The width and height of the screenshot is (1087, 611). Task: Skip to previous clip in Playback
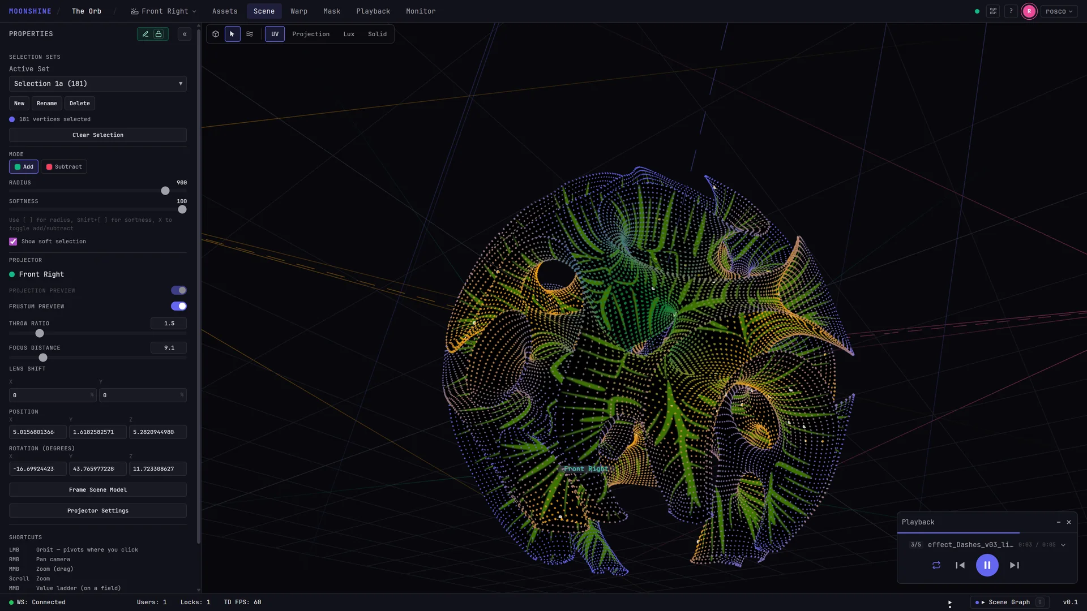960,565
